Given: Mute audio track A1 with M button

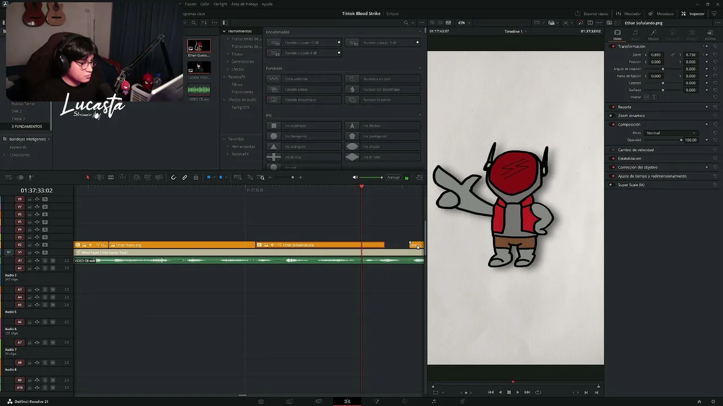Looking at the screenshot, I should coord(53,261).
